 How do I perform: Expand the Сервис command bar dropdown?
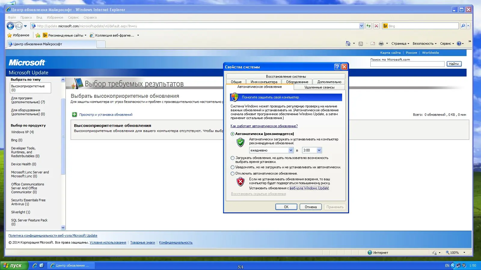pos(447,43)
